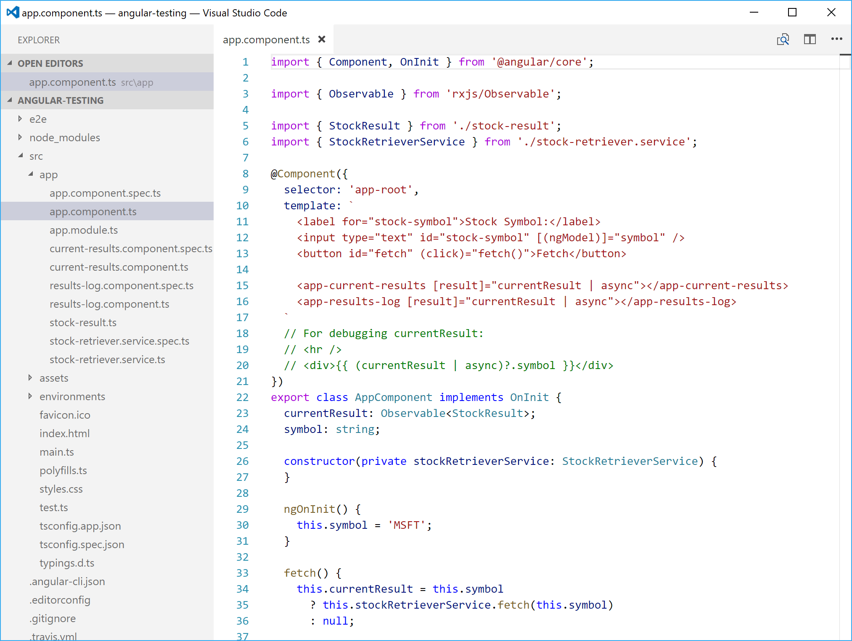Open stock-retriever.service.ts file

click(x=107, y=359)
